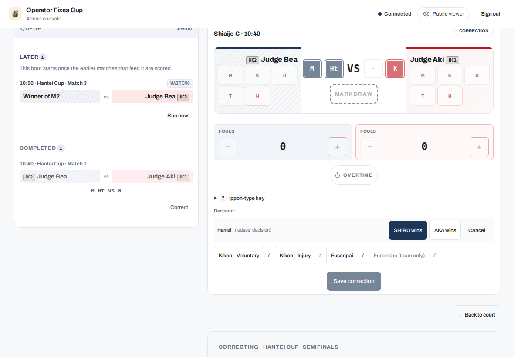Click Judge Aki in completed Match 1
514x357 pixels.
click(x=152, y=176)
